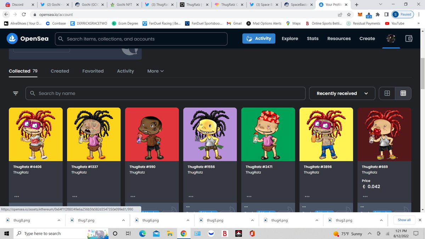Click the Search by name field
The height and width of the screenshot is (239, 425).
[x=165, y=93]
